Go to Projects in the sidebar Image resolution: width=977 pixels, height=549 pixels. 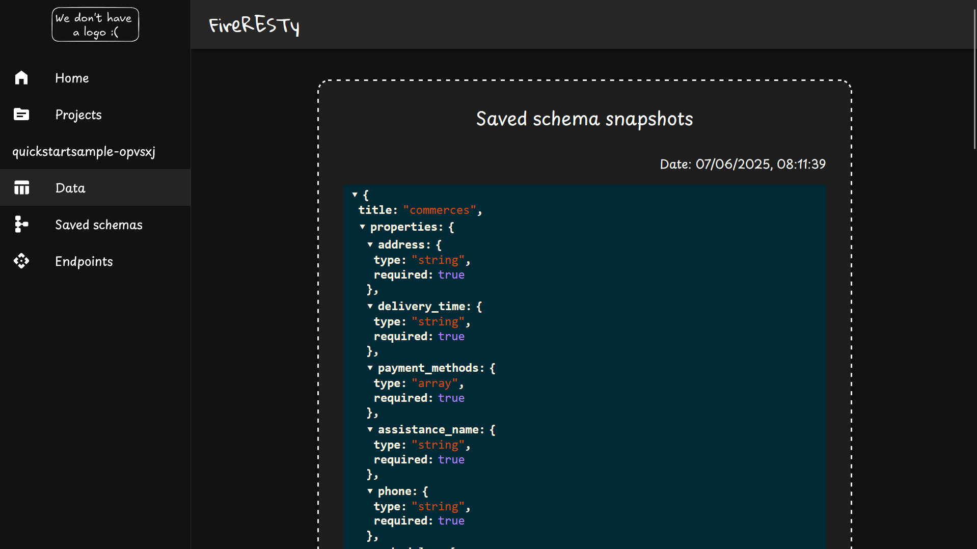click(78, 115)
